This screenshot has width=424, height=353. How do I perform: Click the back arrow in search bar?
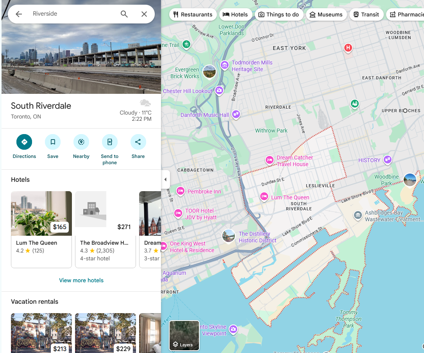[19, 14]
